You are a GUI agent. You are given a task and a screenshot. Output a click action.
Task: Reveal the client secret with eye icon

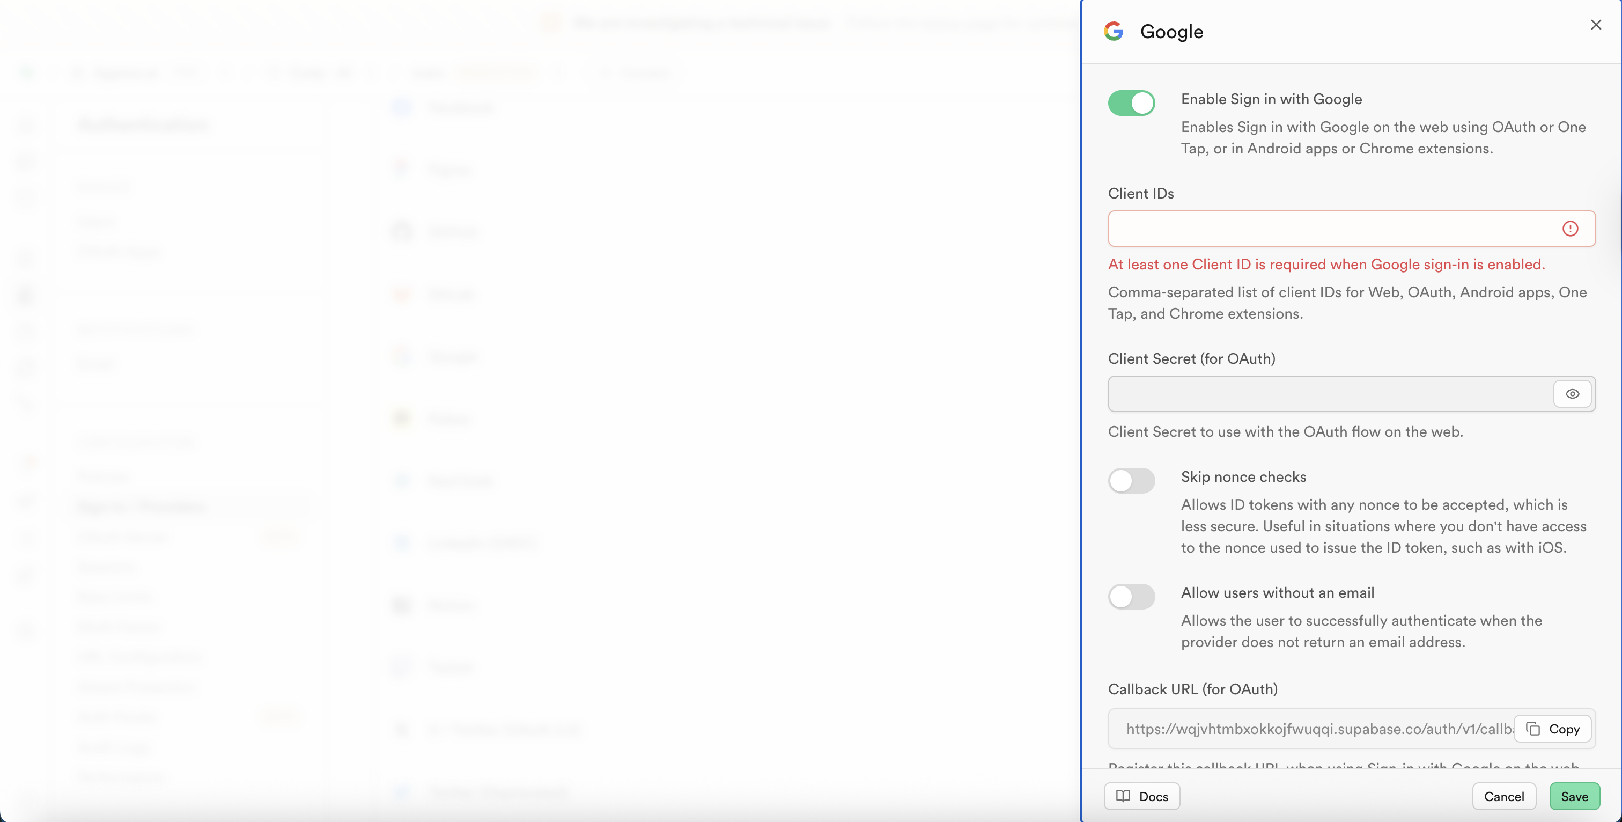click(1572, 394)
